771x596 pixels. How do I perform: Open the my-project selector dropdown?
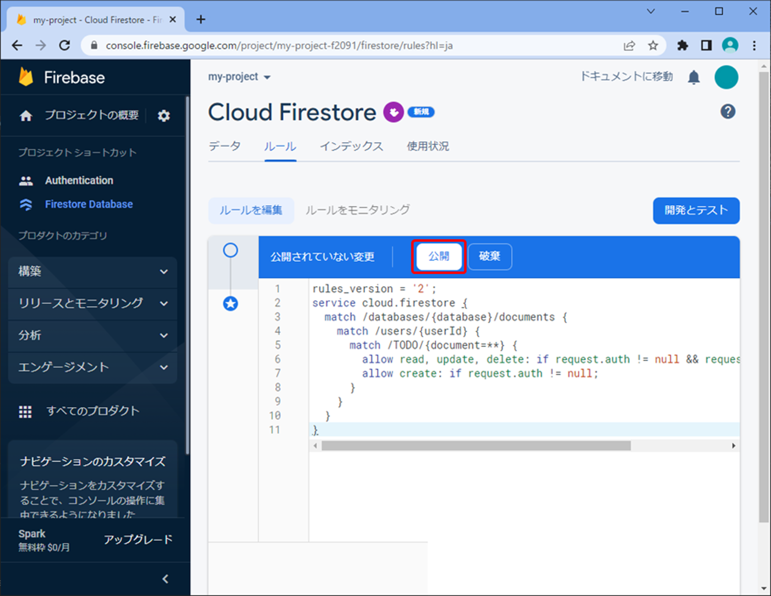(239, 77)
